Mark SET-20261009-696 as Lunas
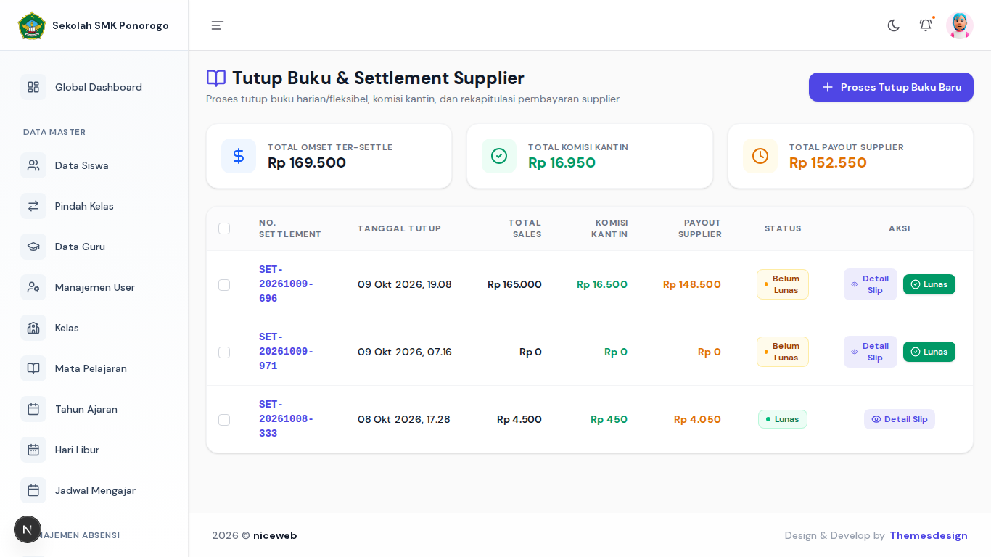The image size is (991, 557). tap(929, 284)
